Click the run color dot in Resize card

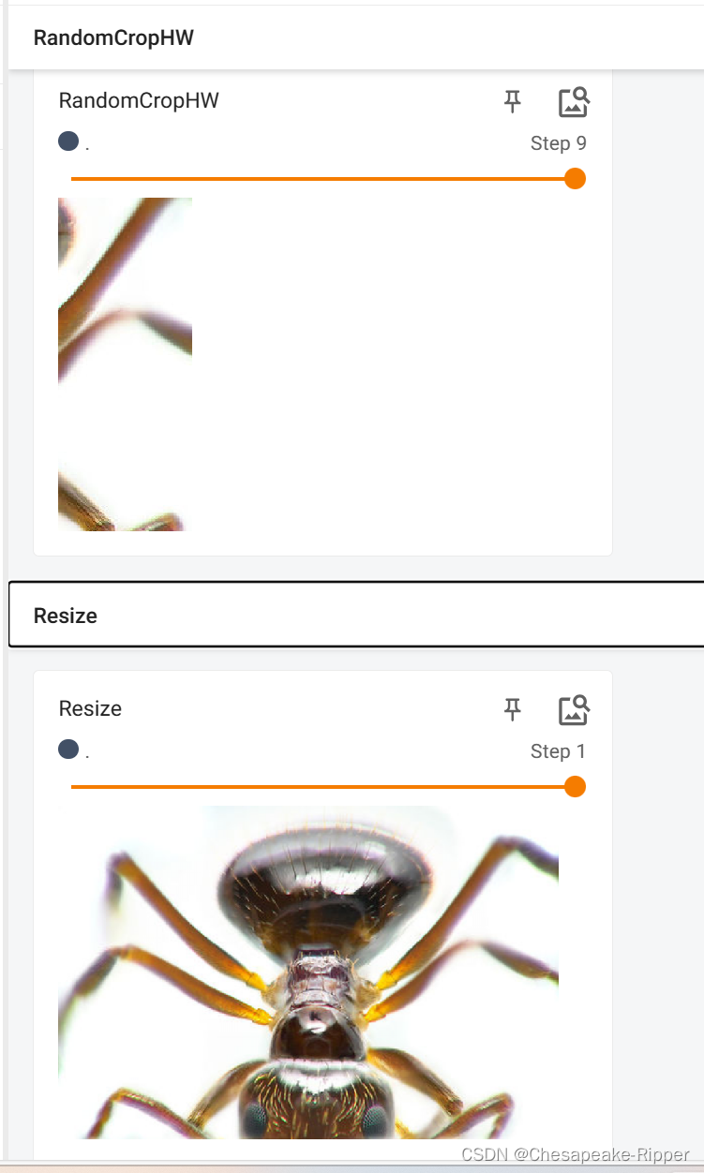[67, 750]
